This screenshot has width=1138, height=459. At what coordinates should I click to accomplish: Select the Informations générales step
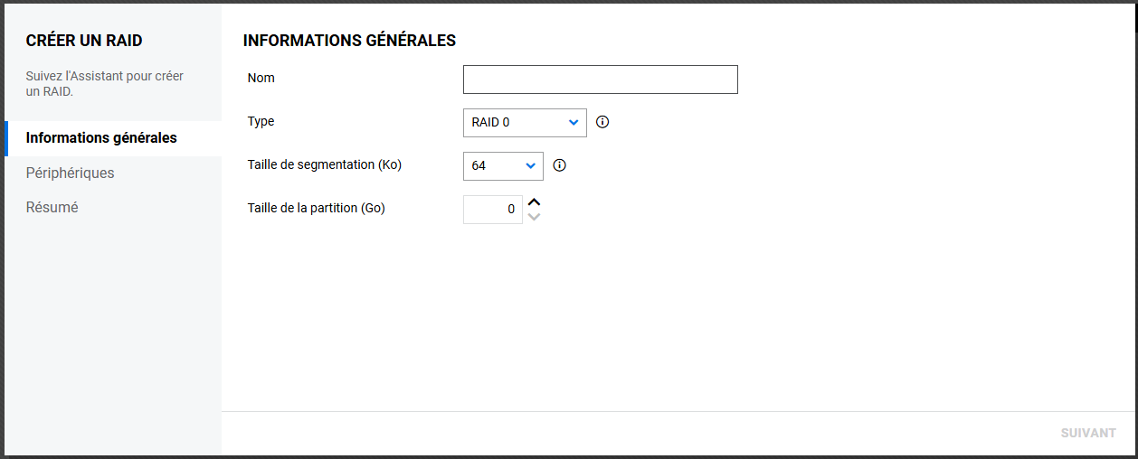click(101, 138)
